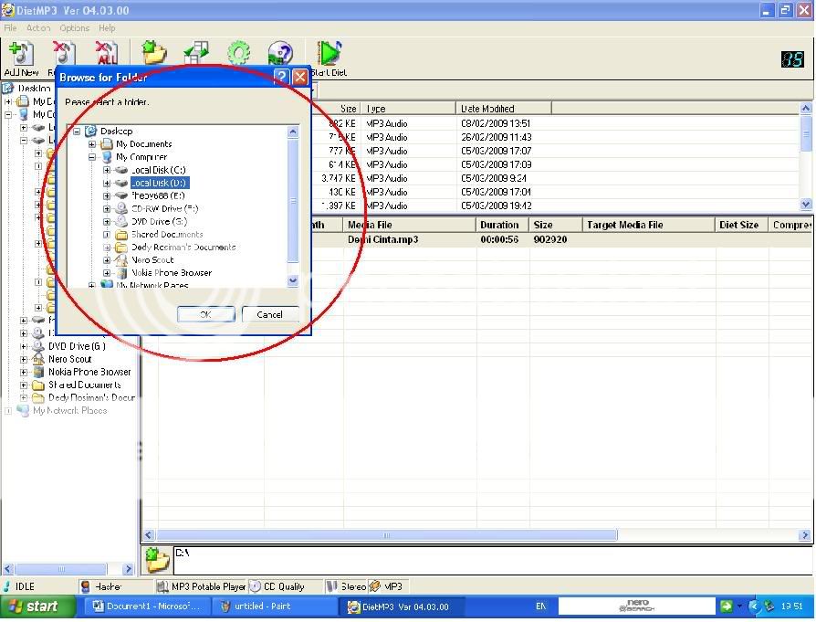Click the question mark help toolbar icon
This screenshot has height=622, width=816.
(x=280, y=53)
